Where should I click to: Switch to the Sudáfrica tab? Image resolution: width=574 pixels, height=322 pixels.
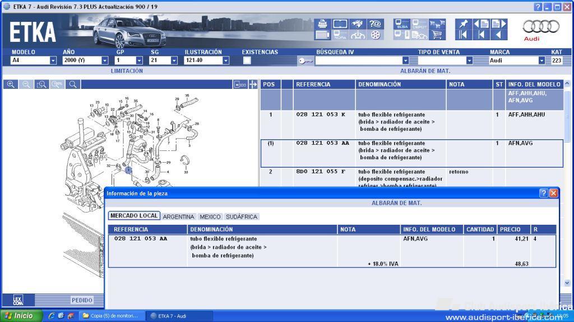pyautogui.click(x=242, y=217)
